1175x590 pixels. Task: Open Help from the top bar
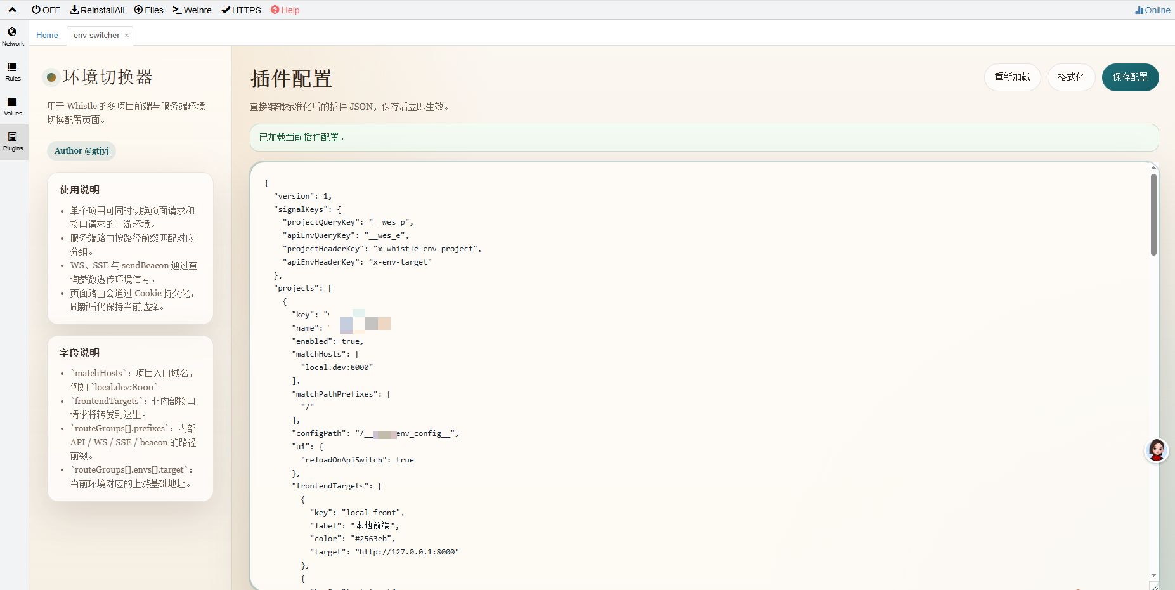coord(285,10)
